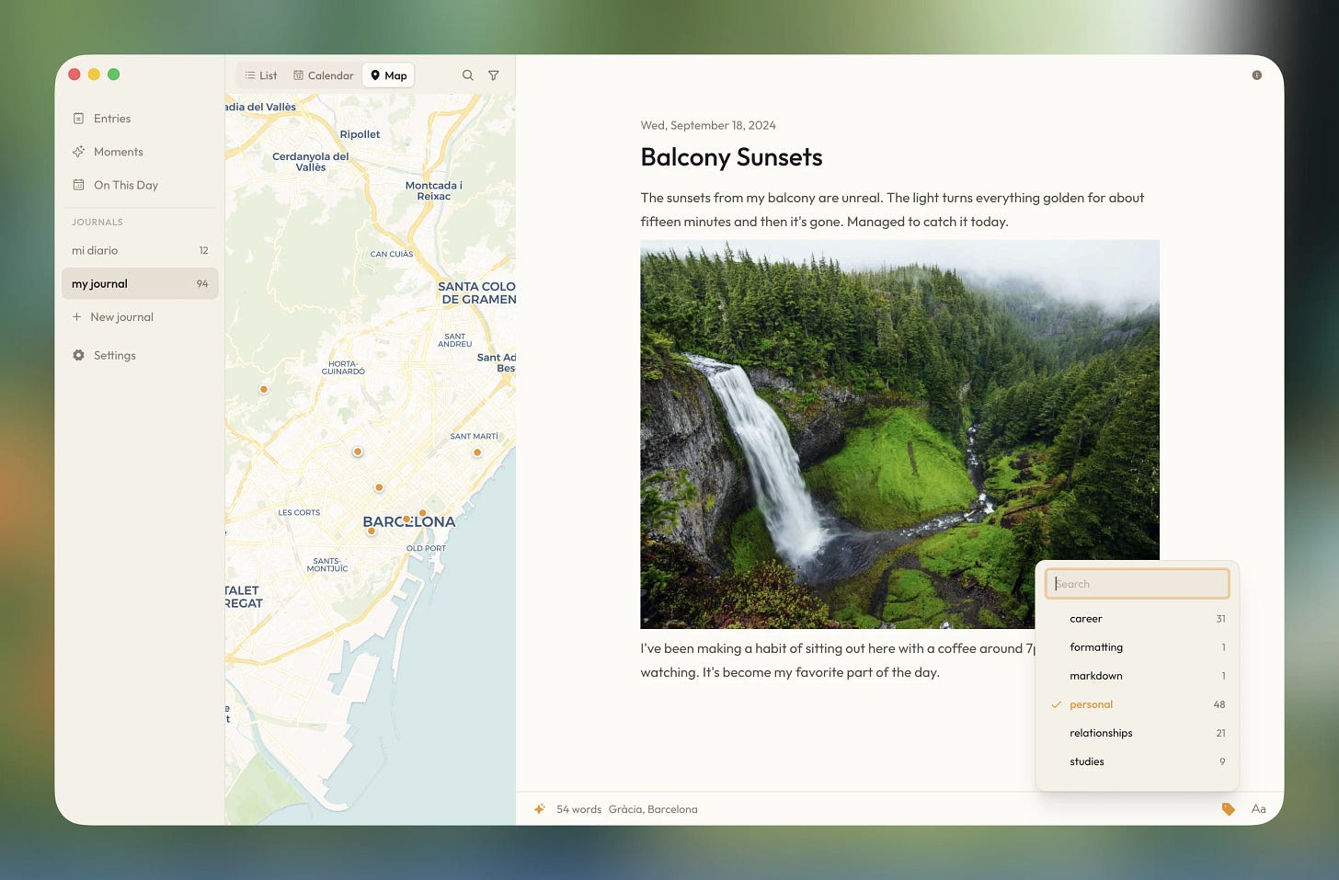Open text style options via Aa icon

1258,808
